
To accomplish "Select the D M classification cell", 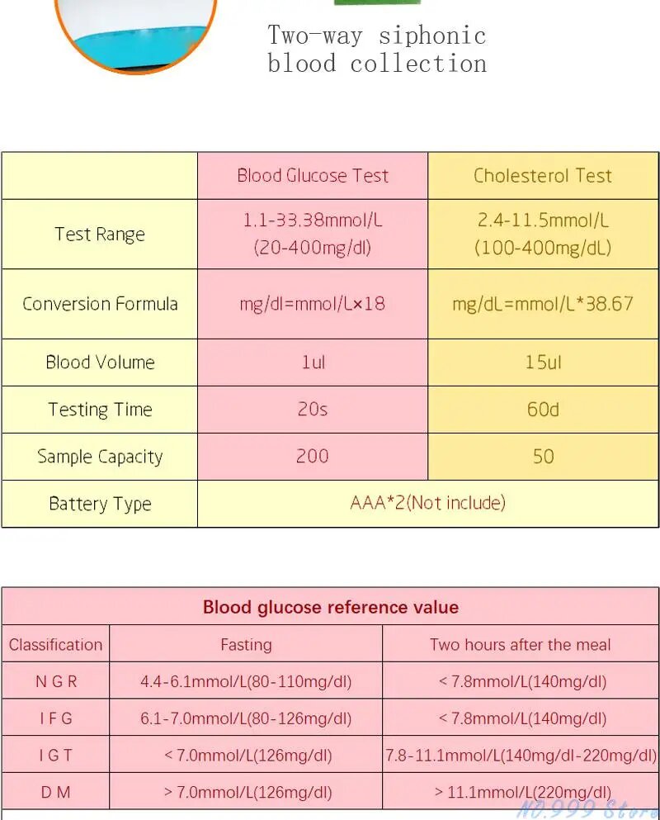I will coord(56,793).
